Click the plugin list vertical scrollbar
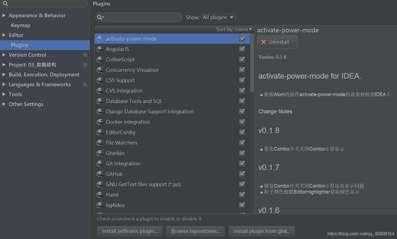The image size is (397, 239). tap(252, 63)
